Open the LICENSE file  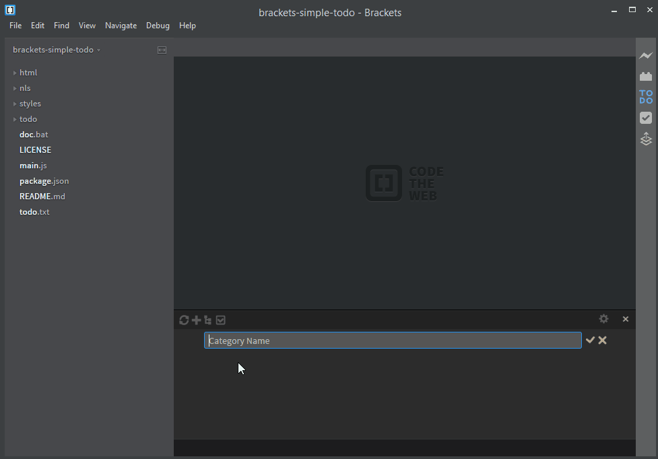click(x=35, y=150)
